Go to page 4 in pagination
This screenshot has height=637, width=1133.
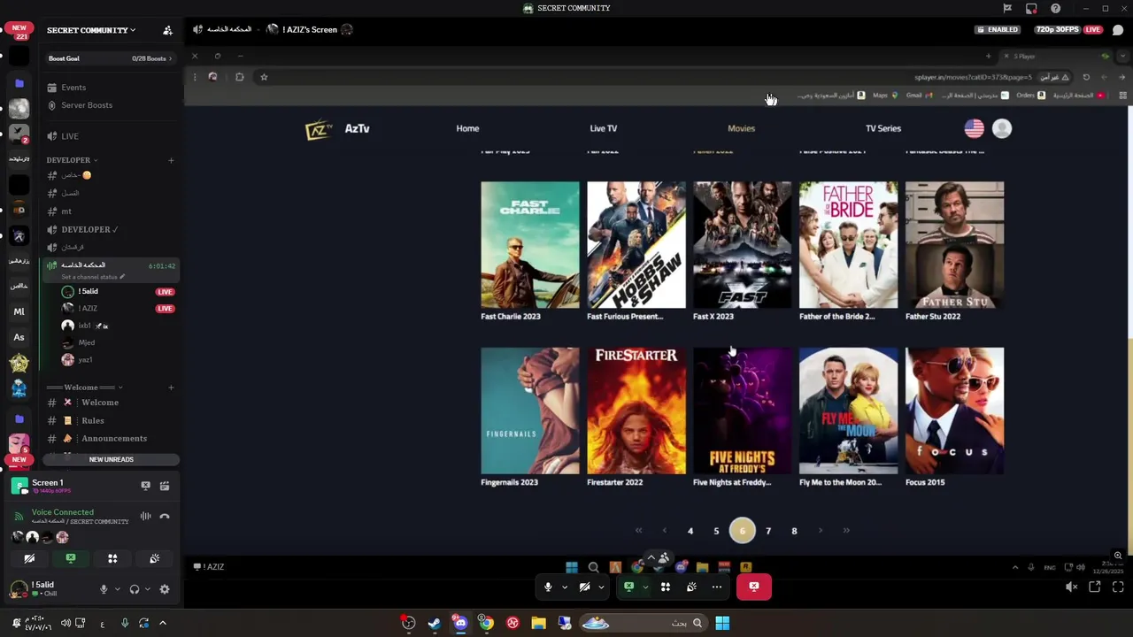[690, 531]
